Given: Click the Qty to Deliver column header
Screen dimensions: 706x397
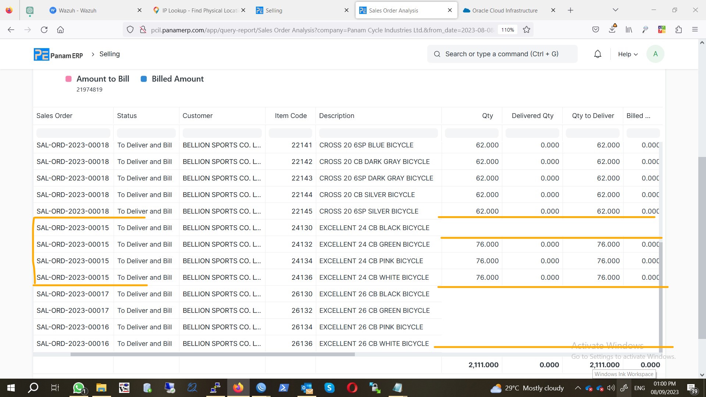Looking at the screenshot, I should (x=593, y=116).
